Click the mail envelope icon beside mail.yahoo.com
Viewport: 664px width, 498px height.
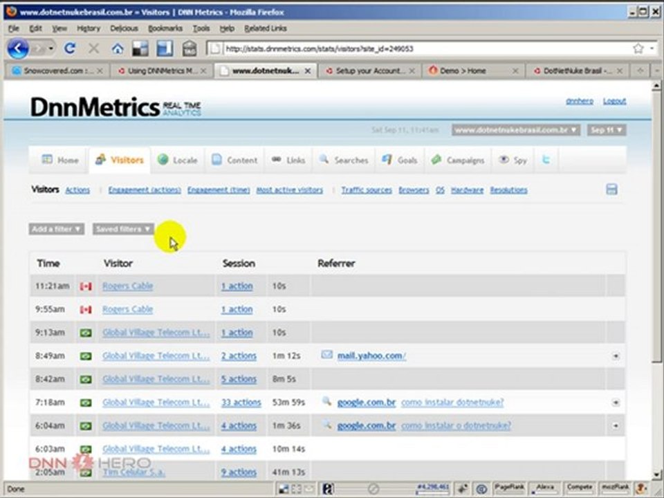(326, 354)
